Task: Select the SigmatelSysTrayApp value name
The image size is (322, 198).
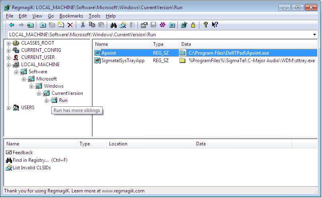Action: point(123,61)
